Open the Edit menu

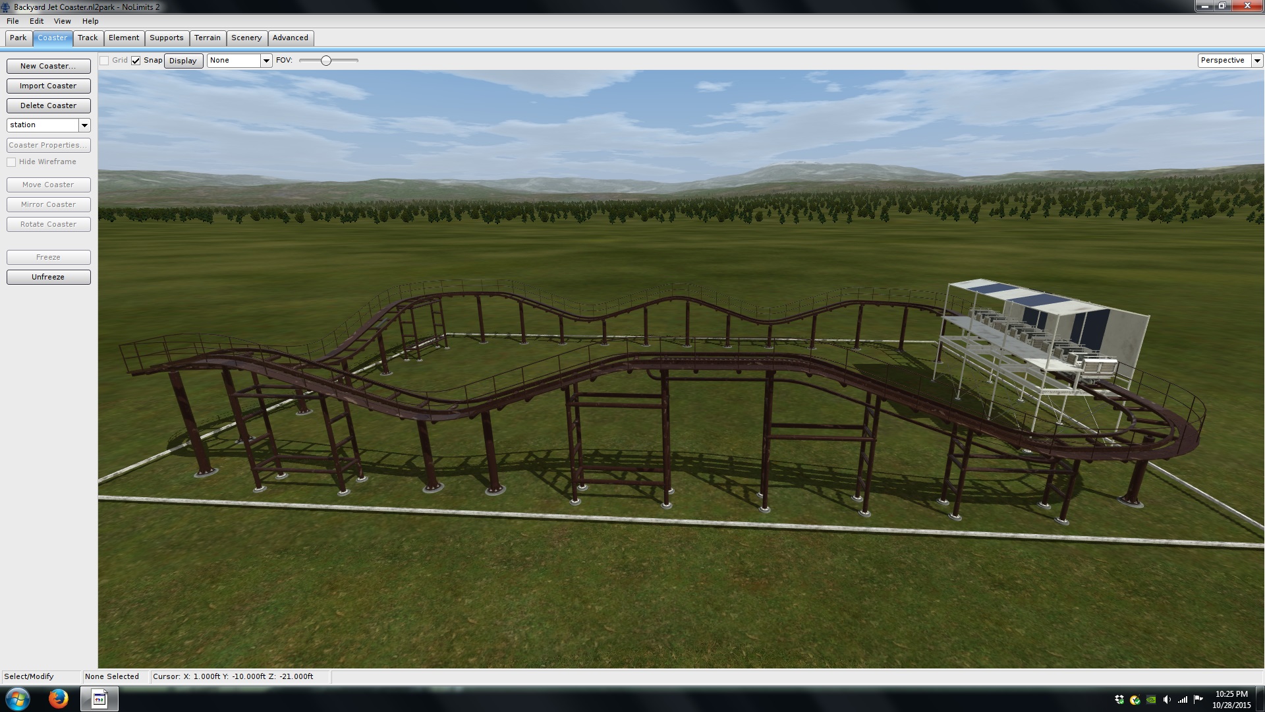36,21
